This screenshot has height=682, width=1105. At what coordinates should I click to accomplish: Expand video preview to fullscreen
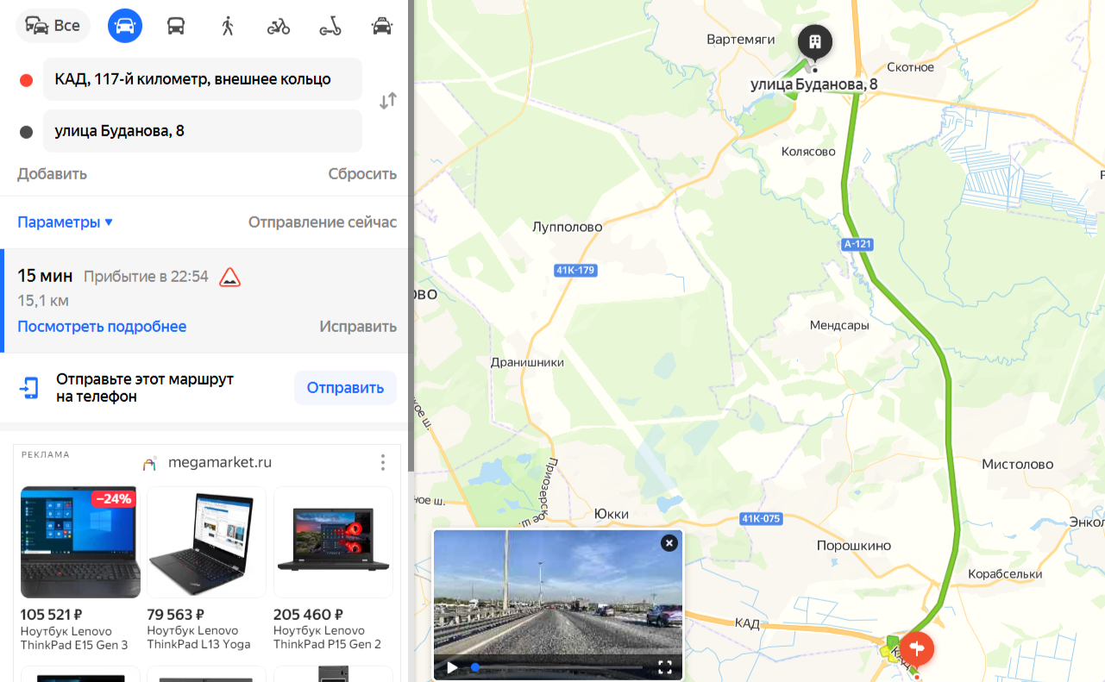pos(665,666)
